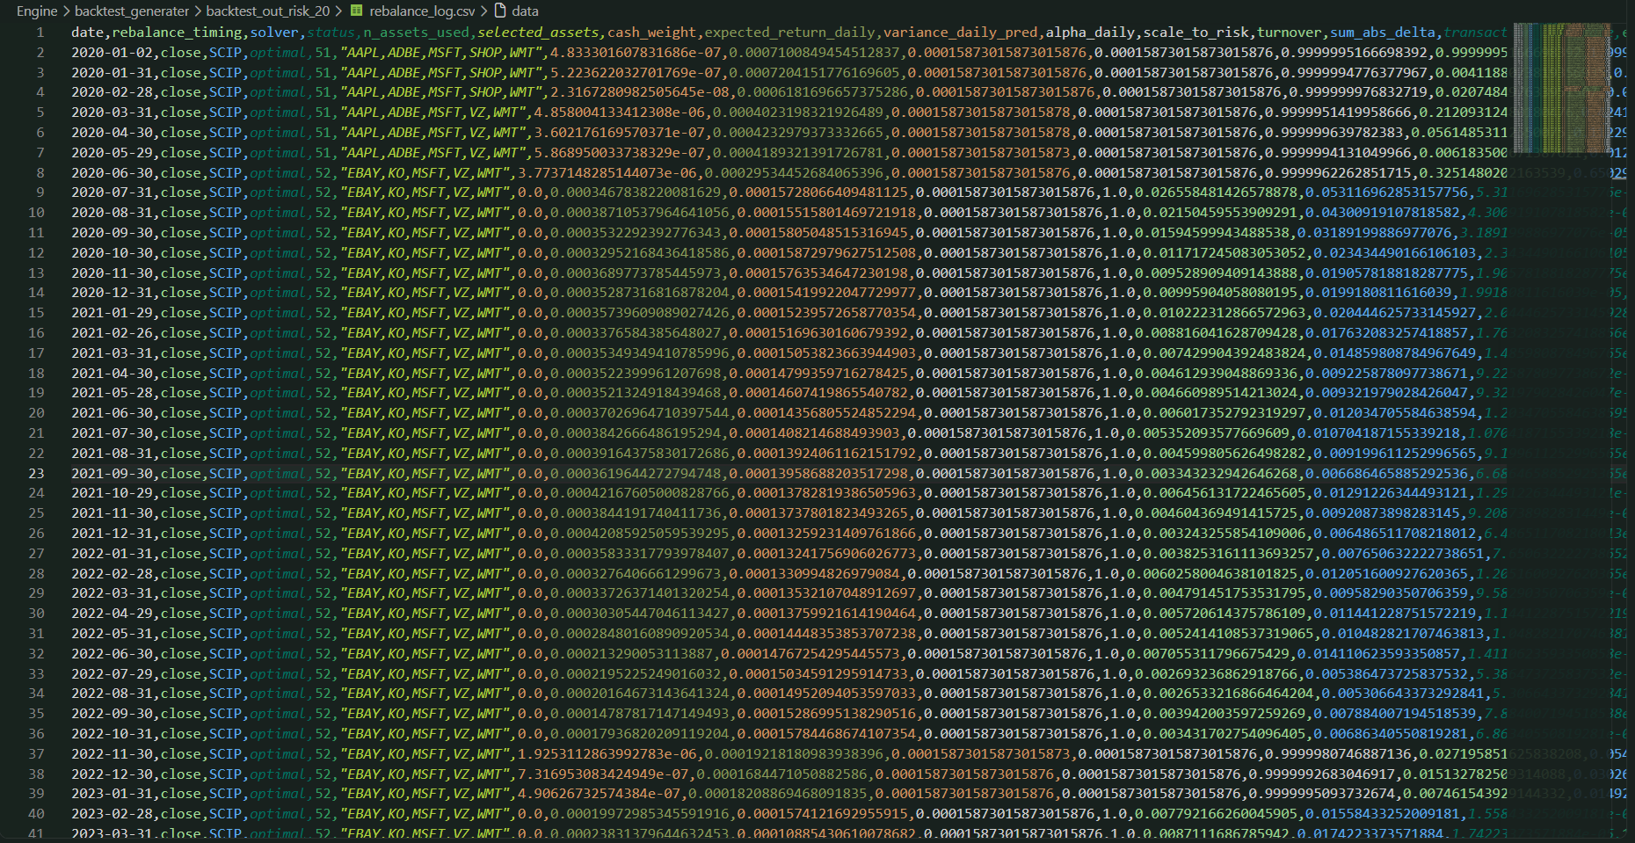Click solver in the header row
1635x843 pixels.
[x=274, y=32]
